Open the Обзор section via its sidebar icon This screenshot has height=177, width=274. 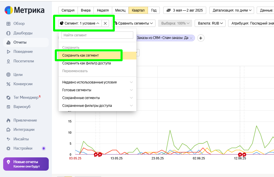click(x=8, y=24)
